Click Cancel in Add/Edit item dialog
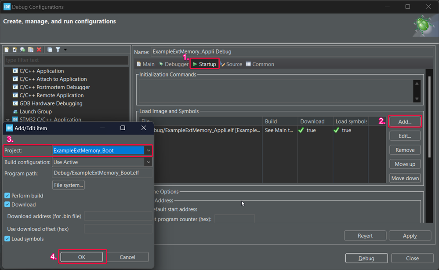 click(x=127, y=257)
